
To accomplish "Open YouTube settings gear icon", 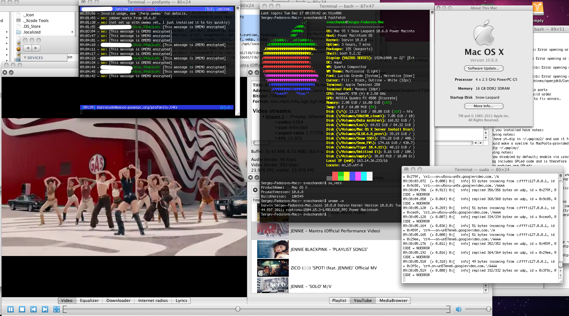I will tap(255, 190).
